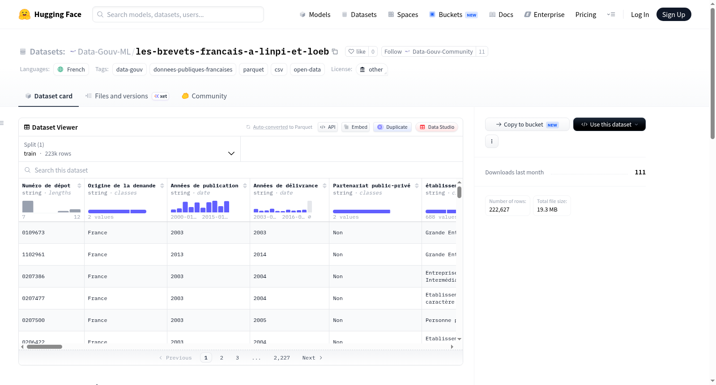Image resolution: width=716 pixels, height=385 pixels.
Task: Click the Auto-converted to Parquet link
Action: pyautogui.click(x=282, y=127)
